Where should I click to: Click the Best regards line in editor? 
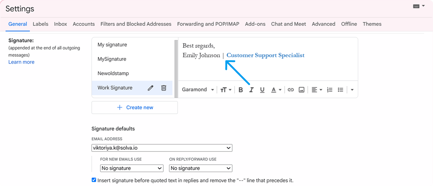tap(198, 46)
